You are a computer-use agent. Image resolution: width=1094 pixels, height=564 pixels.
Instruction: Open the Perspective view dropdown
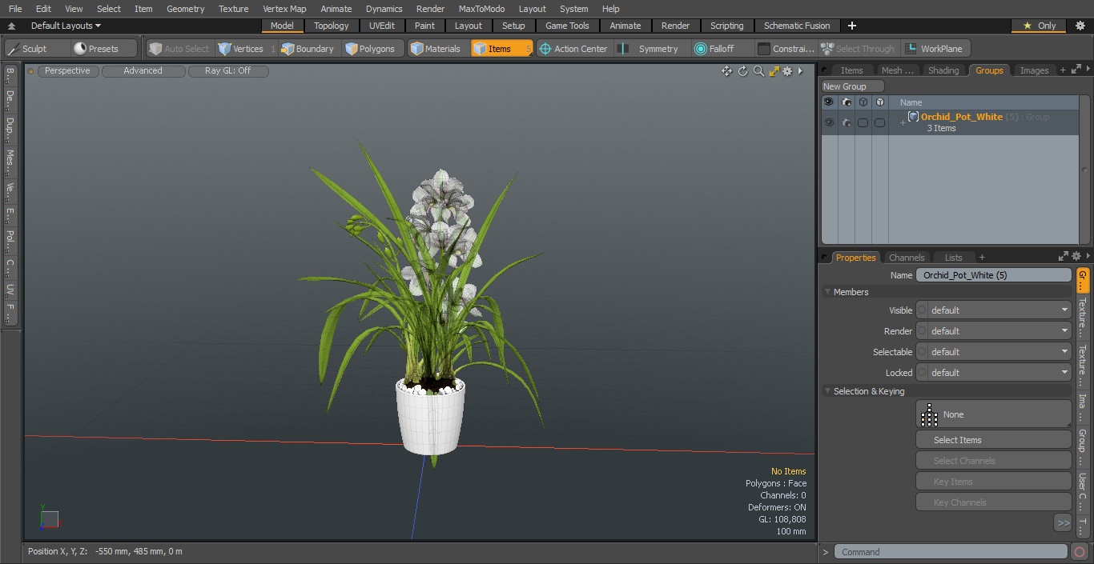(67, 71)
